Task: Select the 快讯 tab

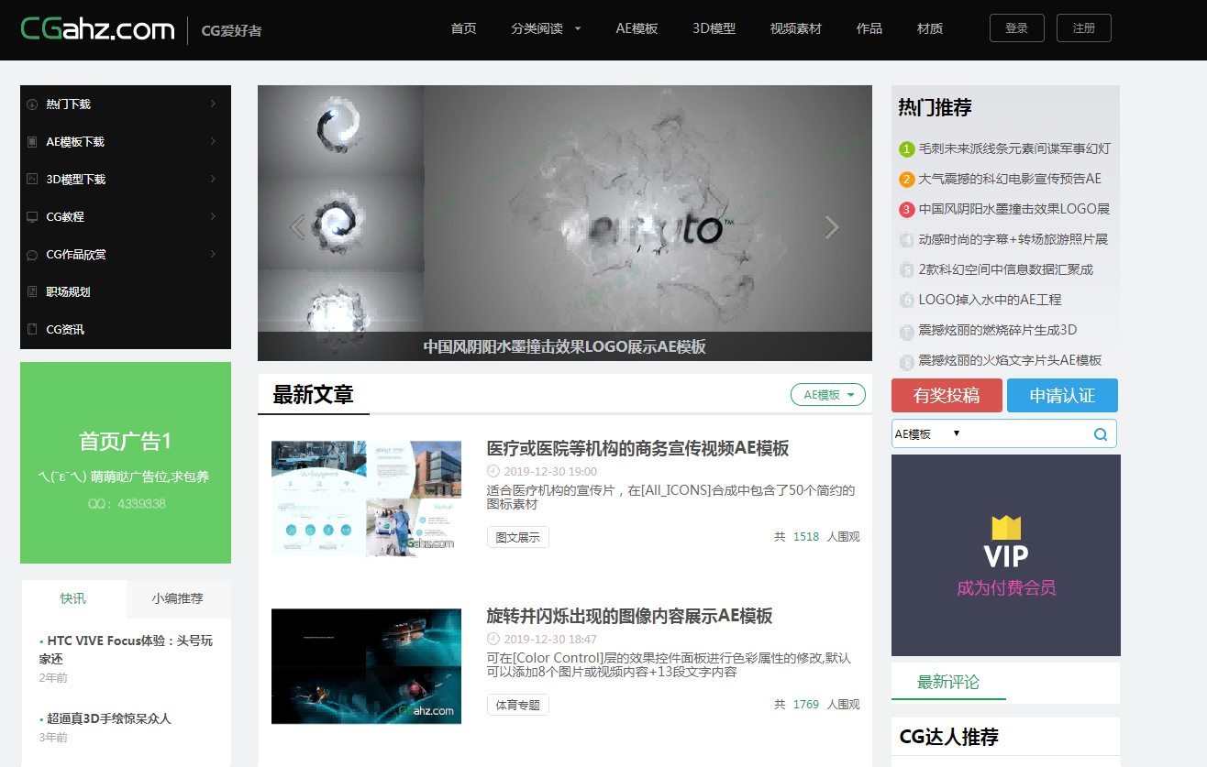Action: tap(72, 598)
